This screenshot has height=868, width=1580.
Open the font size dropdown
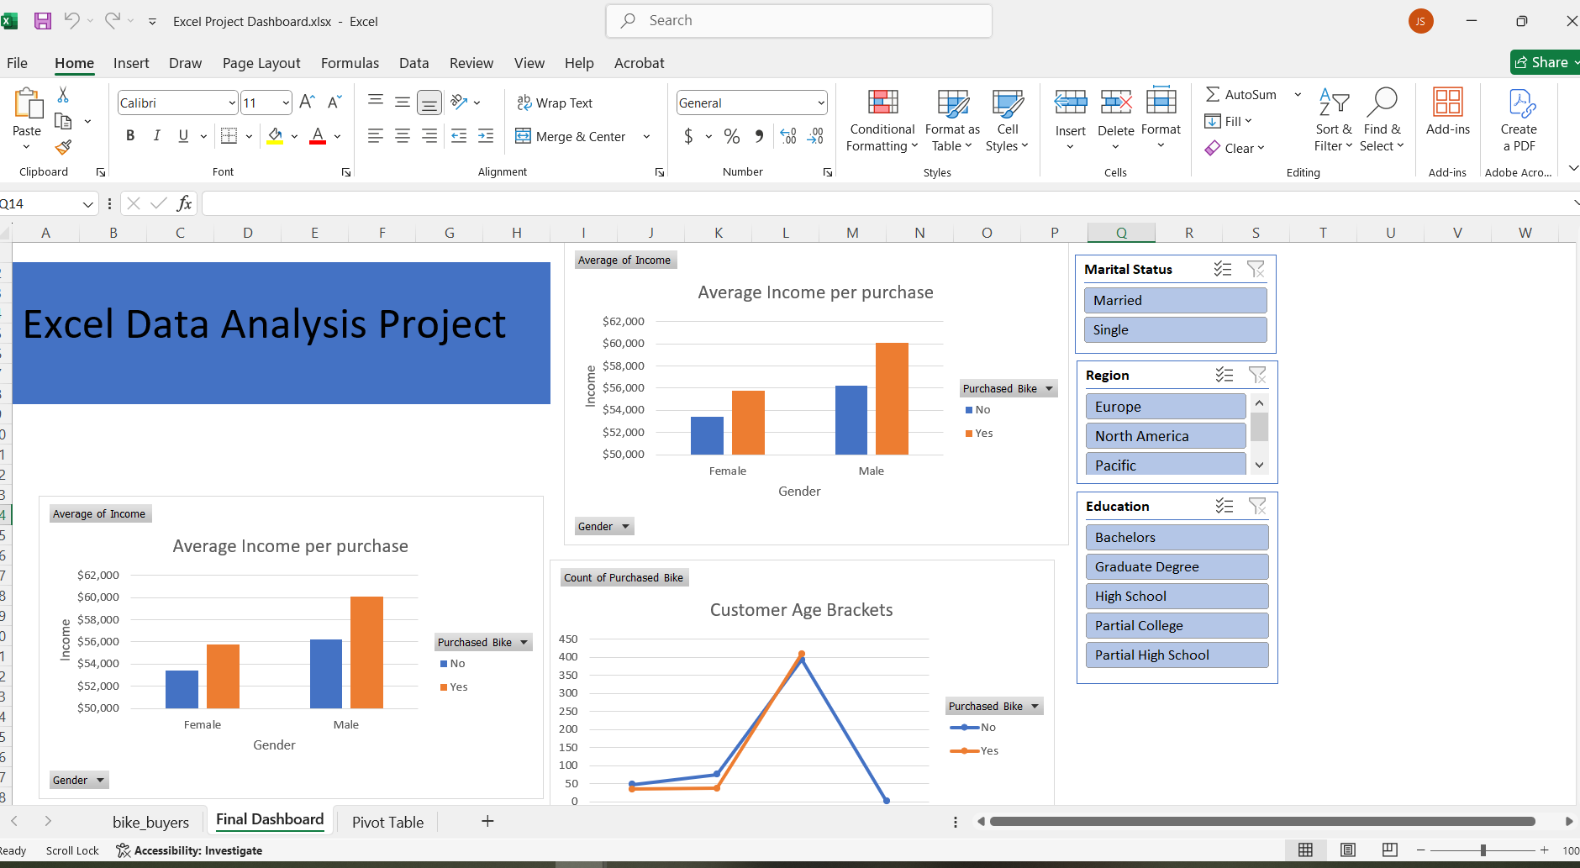(x=286, y=103)
